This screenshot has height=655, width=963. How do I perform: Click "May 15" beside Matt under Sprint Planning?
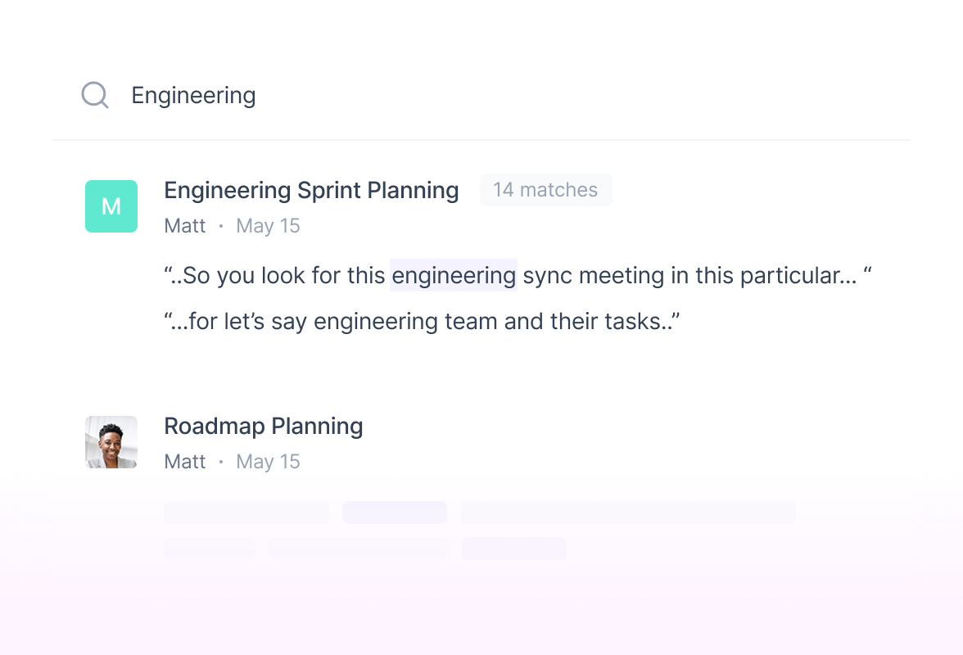268,225
